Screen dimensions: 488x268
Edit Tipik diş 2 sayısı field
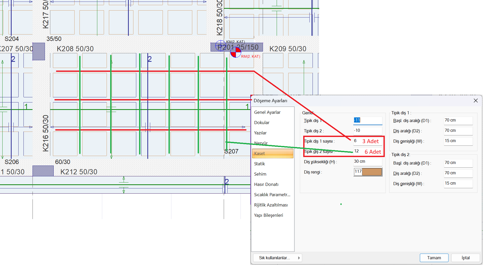tap(367, 151)
